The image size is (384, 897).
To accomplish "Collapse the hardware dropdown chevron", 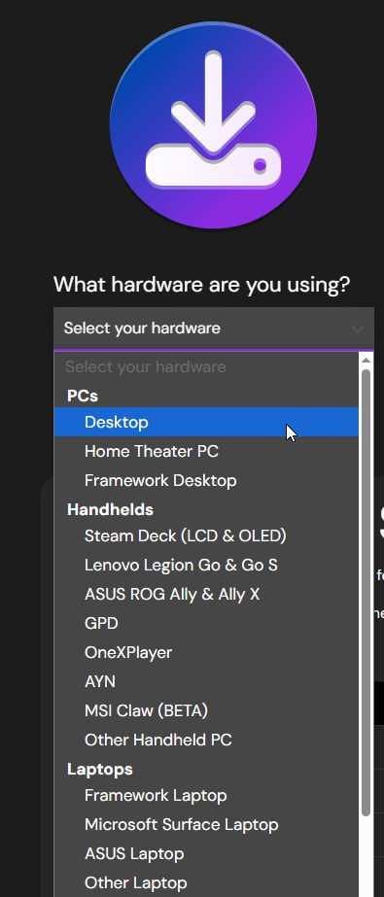I will [x=357, y=328].
